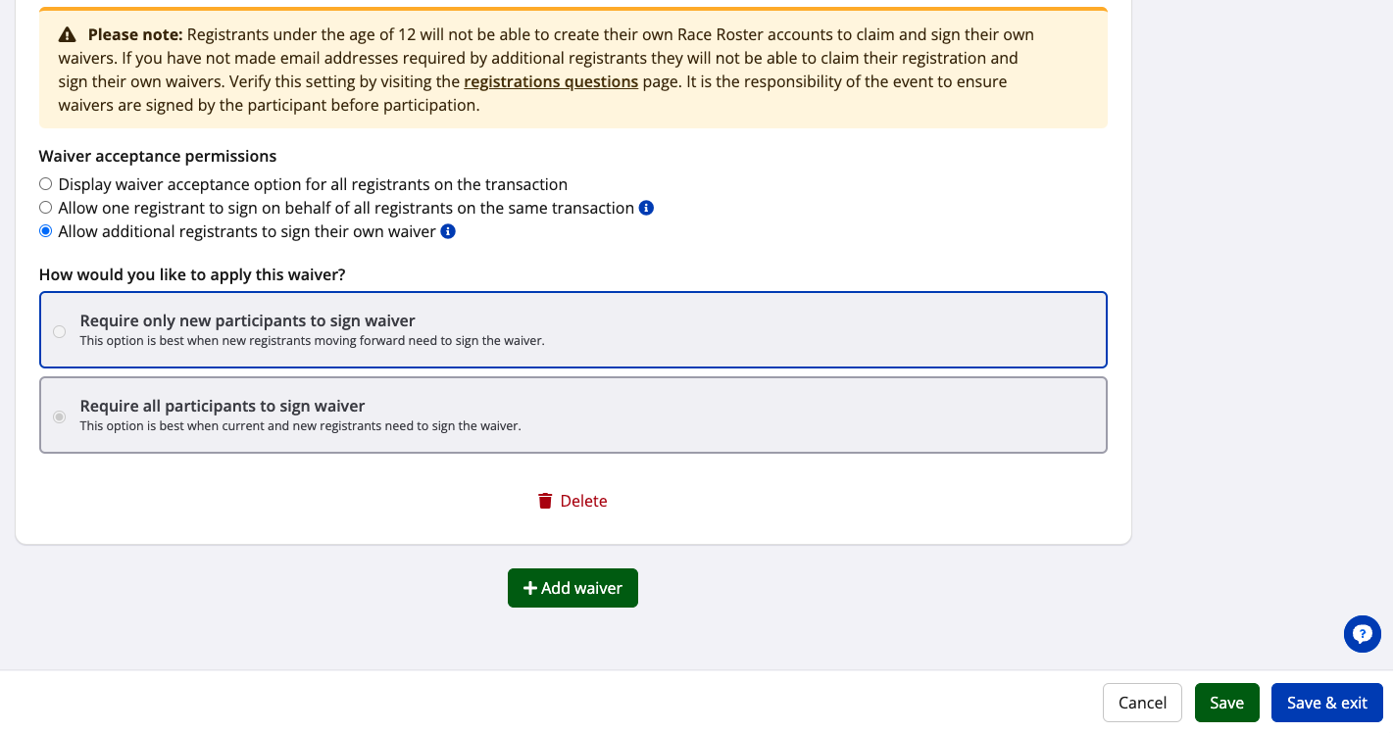Image resolution: width=1393 pixels, height=733 pixels.
Task: Click 'best when new registrants moving forward' description
Action: (x=312, y=341)
